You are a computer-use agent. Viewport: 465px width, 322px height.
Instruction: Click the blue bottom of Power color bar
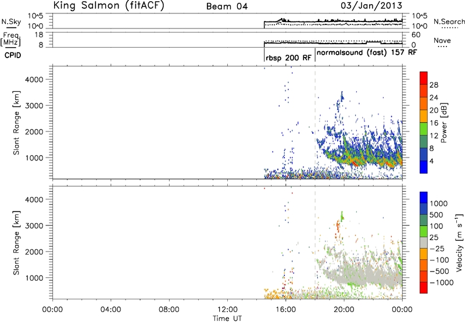tap(424, 167)
